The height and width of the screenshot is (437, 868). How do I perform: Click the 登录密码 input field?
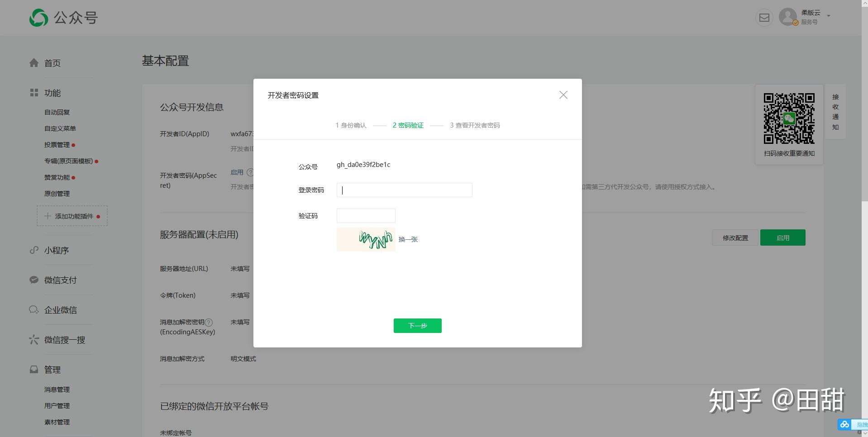pos(405,190)
